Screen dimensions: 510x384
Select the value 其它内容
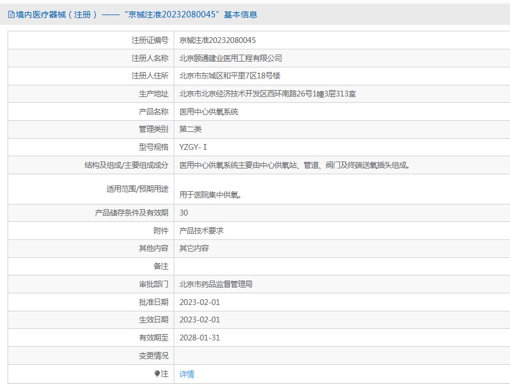[194, 248]
